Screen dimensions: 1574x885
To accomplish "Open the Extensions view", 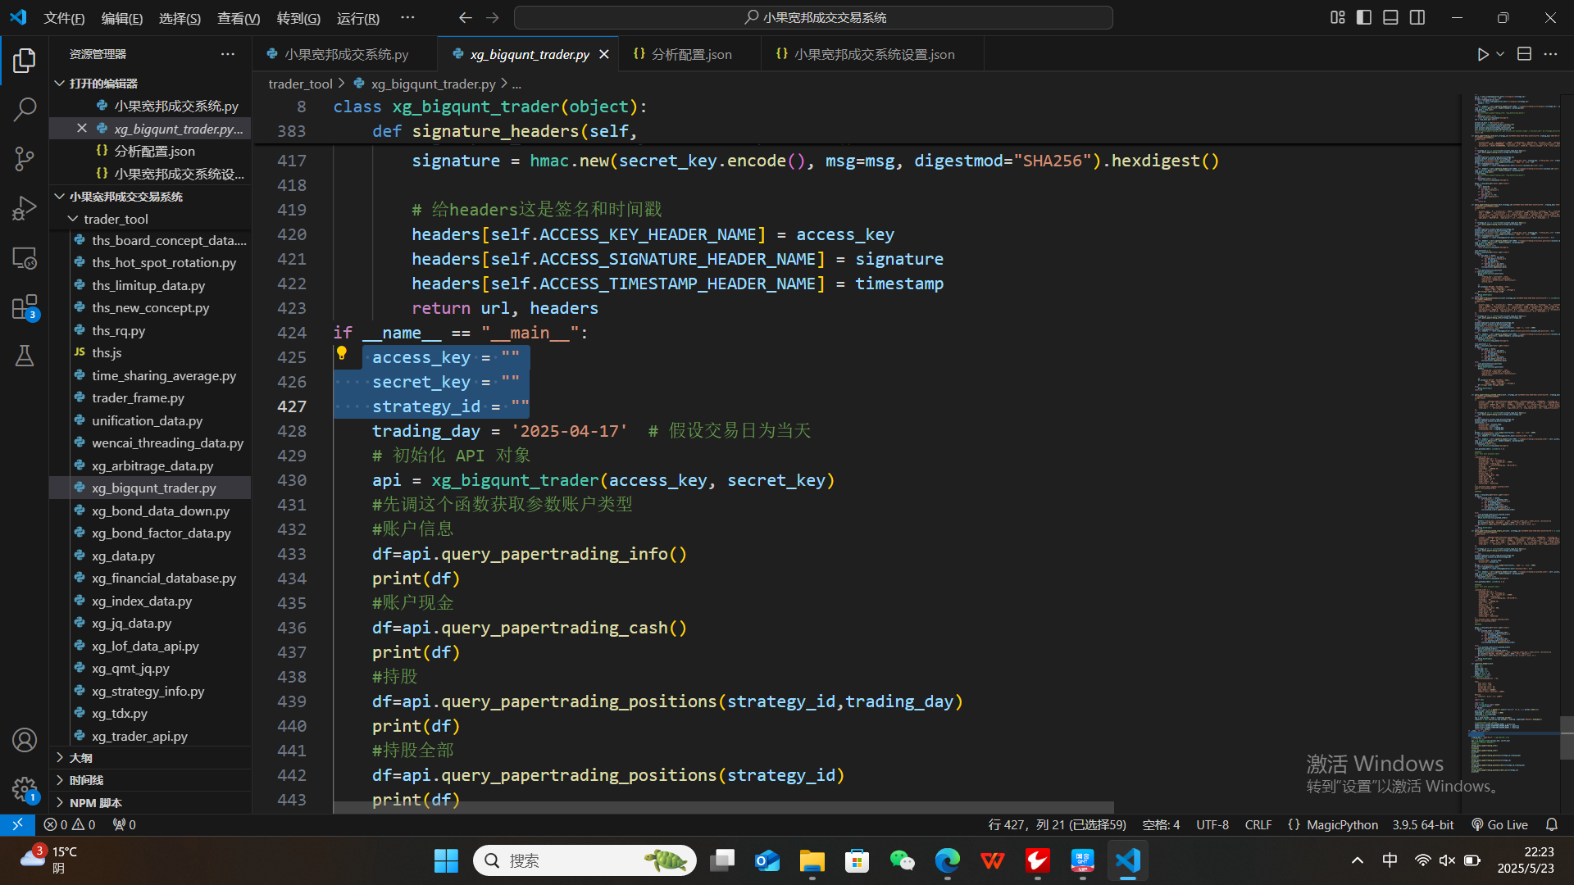I will [25, 308].
